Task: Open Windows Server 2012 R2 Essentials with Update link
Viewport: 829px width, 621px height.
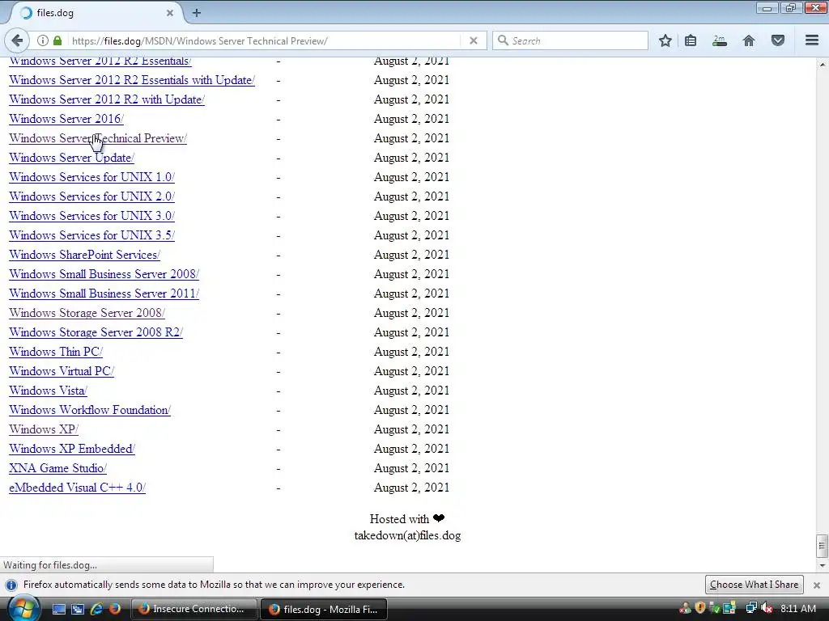Action: point(132,80)
